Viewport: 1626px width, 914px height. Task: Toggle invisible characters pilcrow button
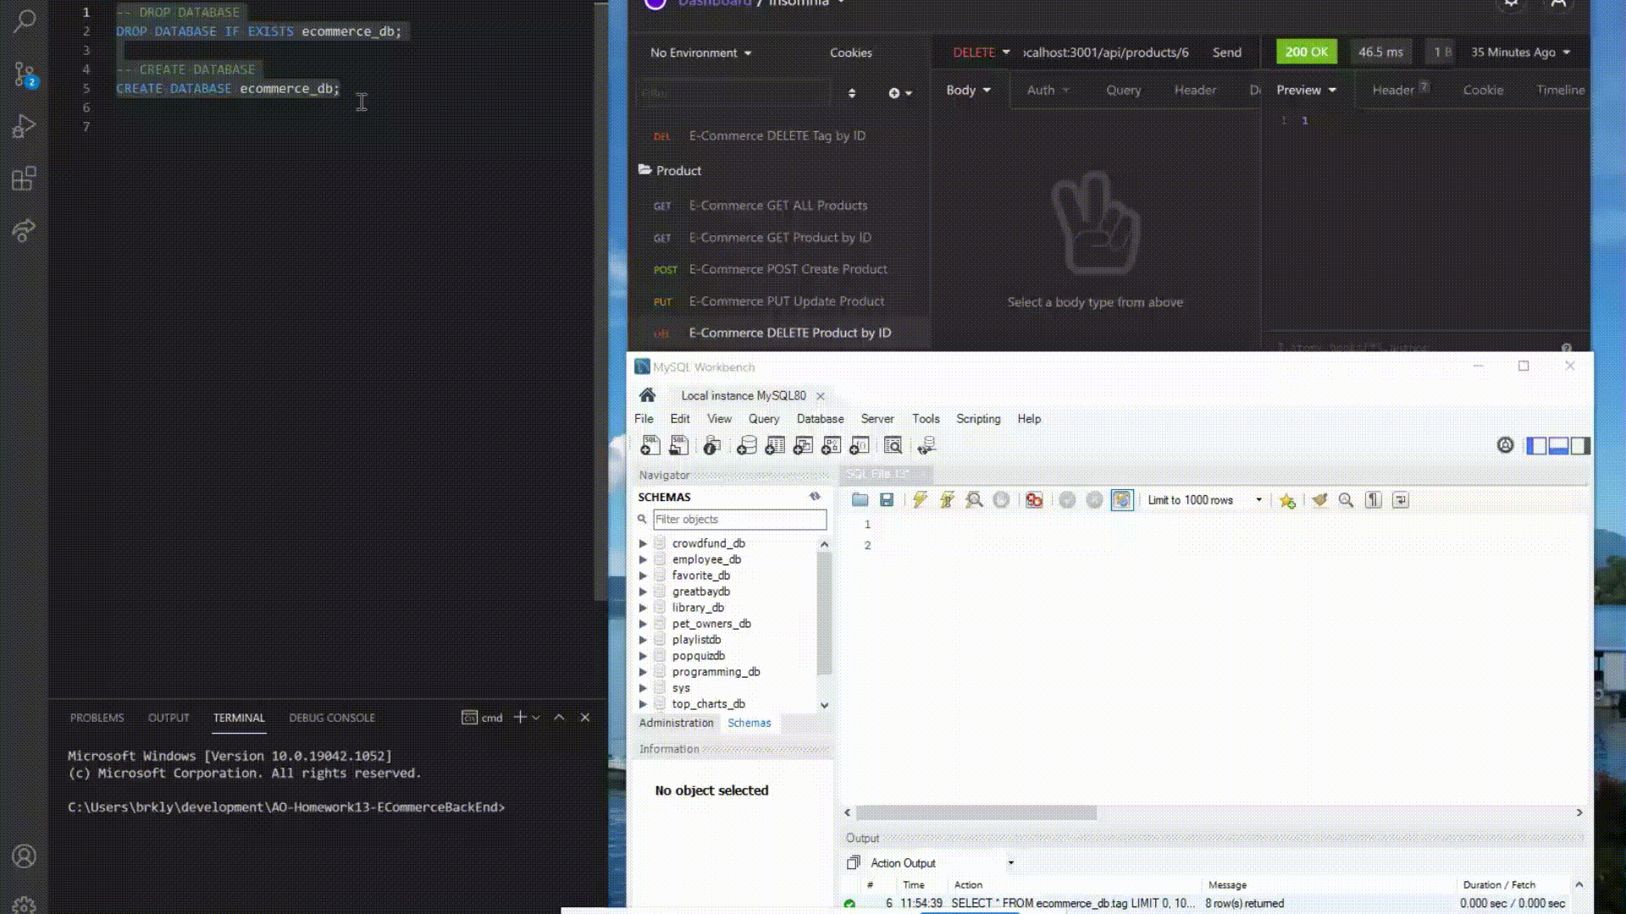click(x=1374, y=500)
